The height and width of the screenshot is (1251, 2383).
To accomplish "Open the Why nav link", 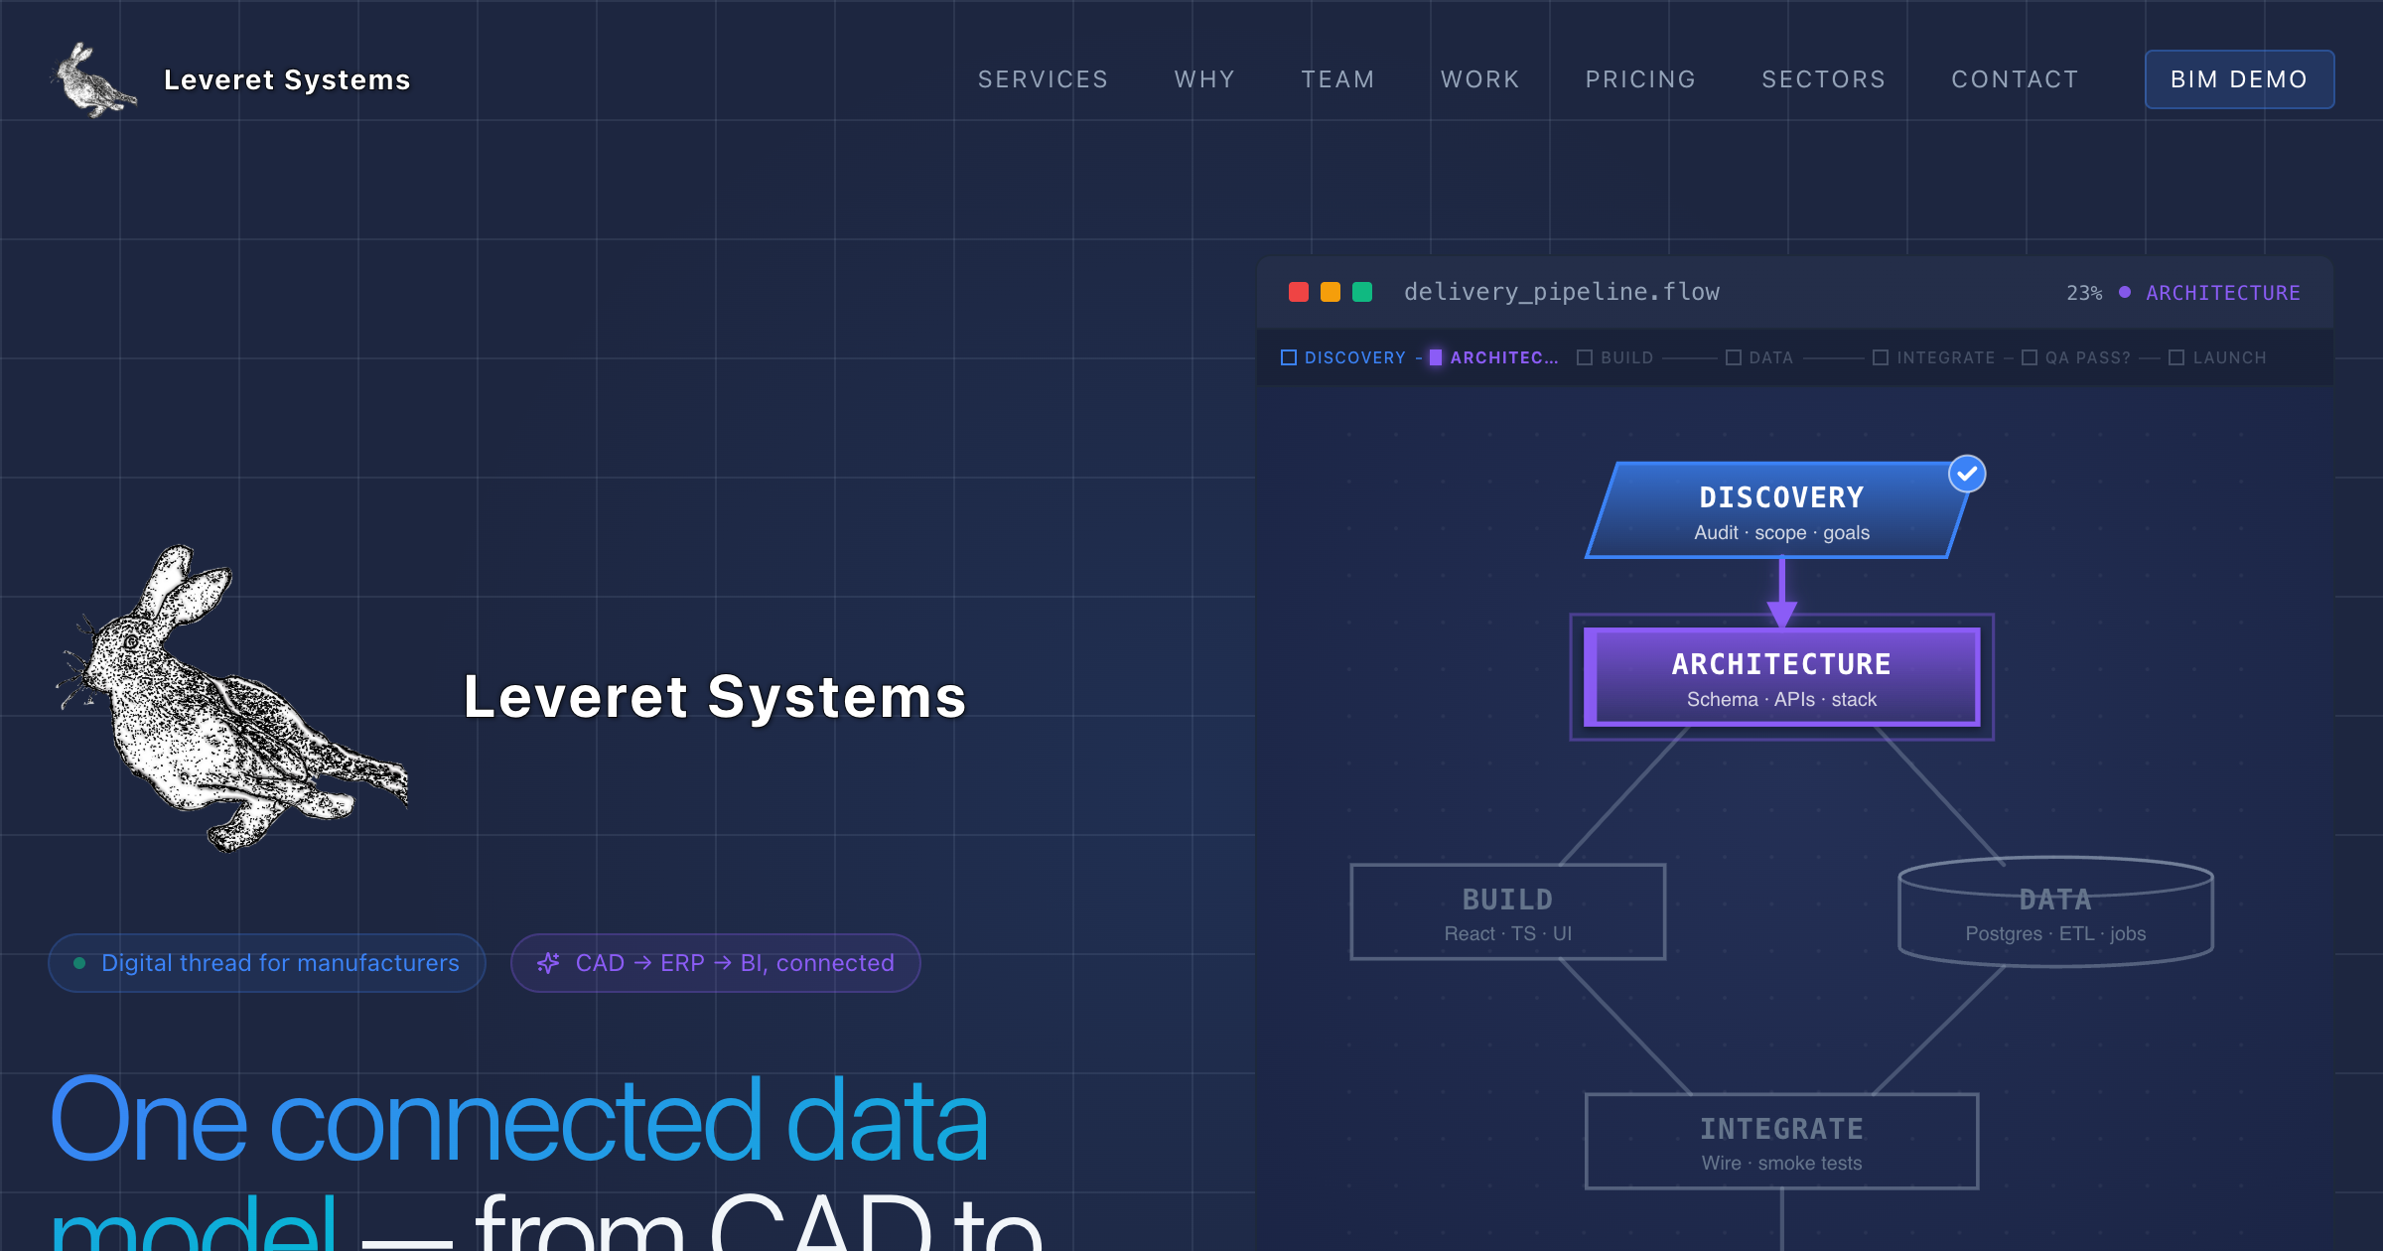I will (x=1204, y=79).
